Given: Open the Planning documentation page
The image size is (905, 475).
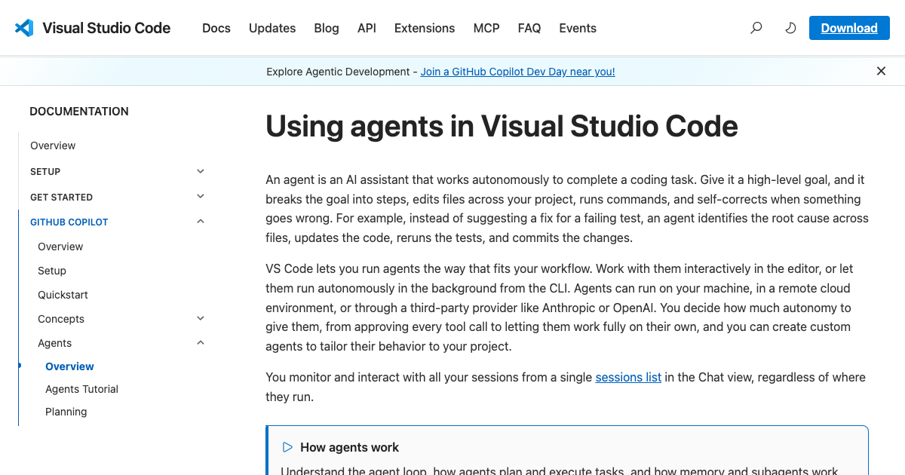Looking at the screenshot, I should 66,412.
